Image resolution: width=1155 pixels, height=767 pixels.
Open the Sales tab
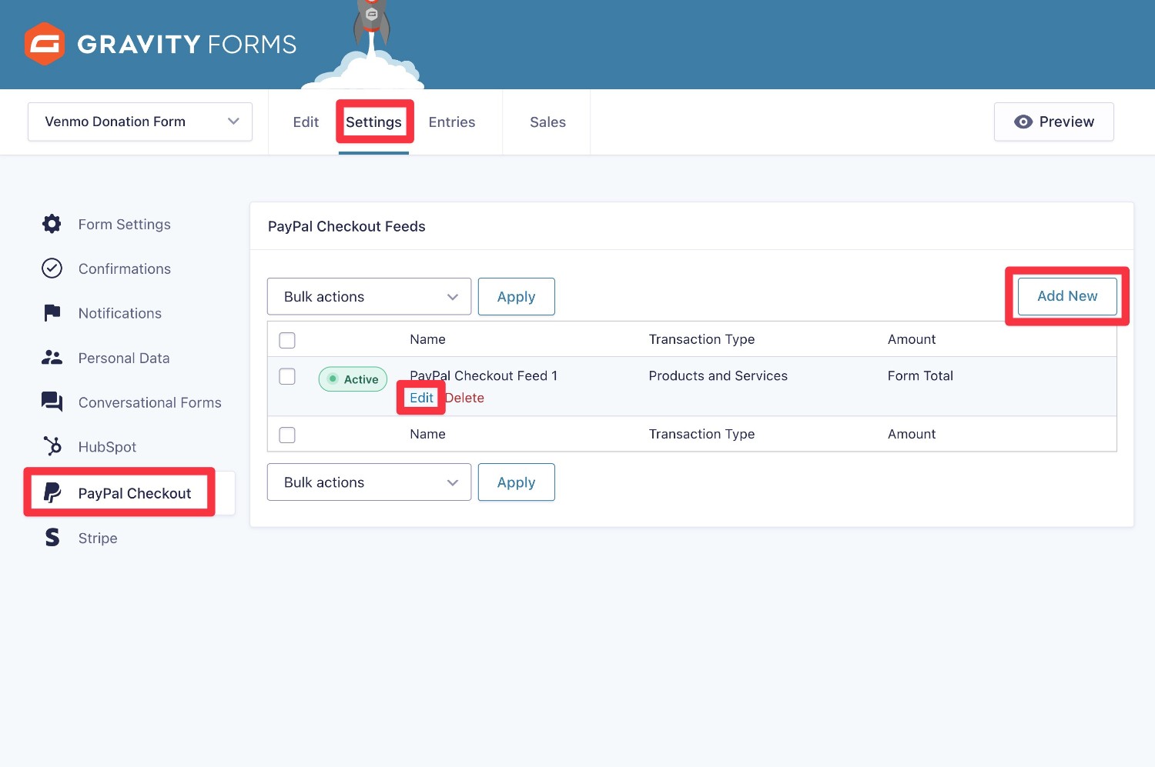coord(547,122)
